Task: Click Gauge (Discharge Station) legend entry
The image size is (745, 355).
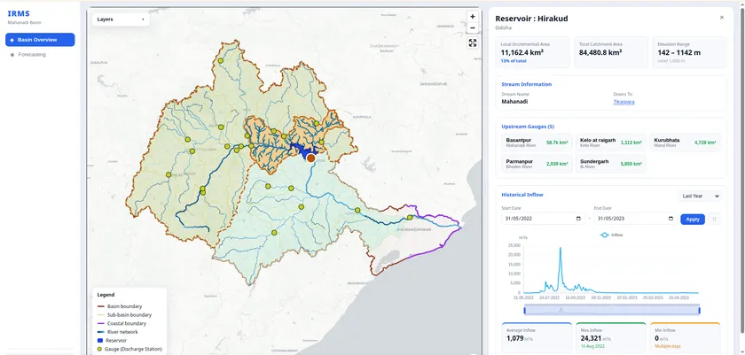Action: 129,349
